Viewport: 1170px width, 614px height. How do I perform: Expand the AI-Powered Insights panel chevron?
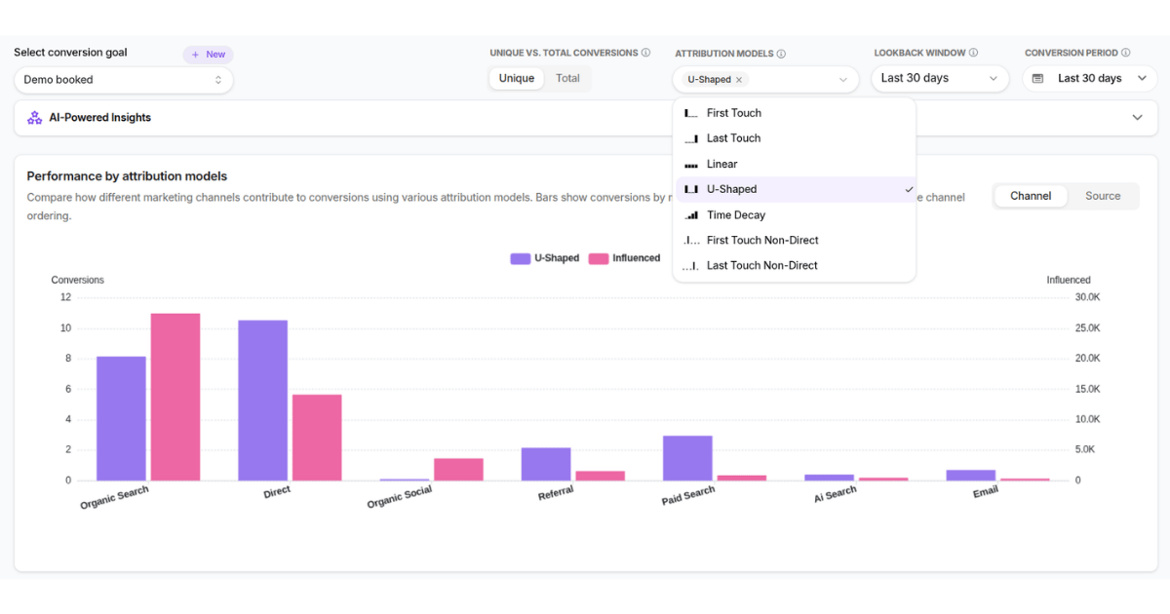pyautogui.click(x=1137, y=118)
